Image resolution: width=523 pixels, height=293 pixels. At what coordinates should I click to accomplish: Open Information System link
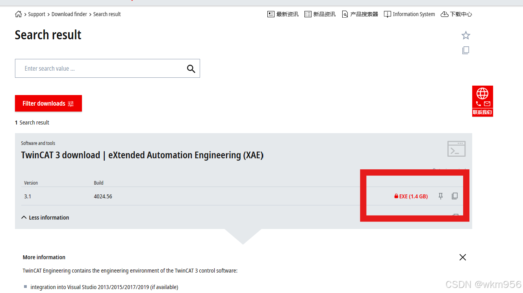[410, 14]
